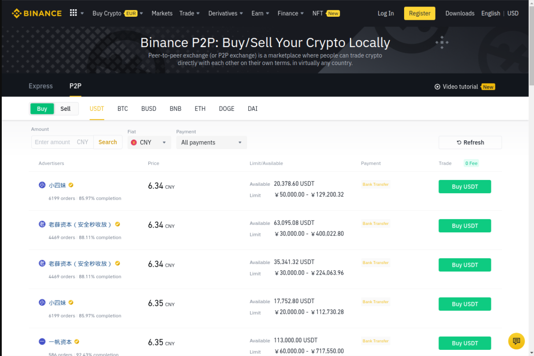Click avatar of first 老薛资本 advertiser

click(x=42, y=224)
